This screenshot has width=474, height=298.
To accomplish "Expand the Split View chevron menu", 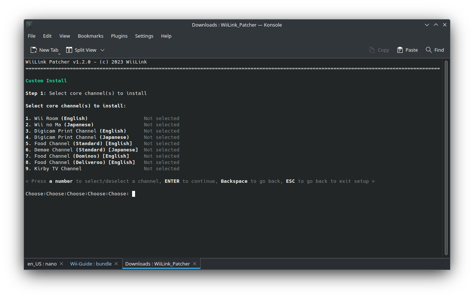I will [102, 50].
